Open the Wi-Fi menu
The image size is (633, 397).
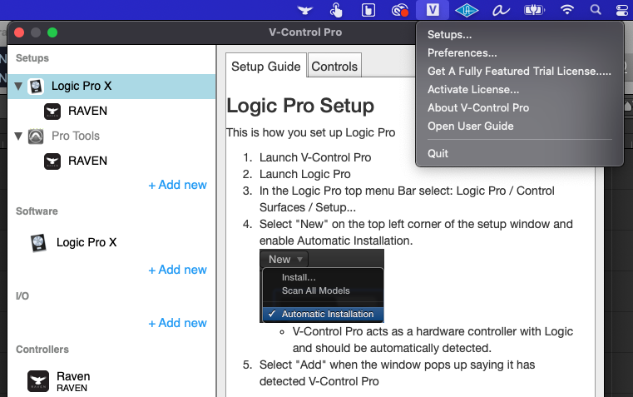pyautogui.click(x=567, y=10)
